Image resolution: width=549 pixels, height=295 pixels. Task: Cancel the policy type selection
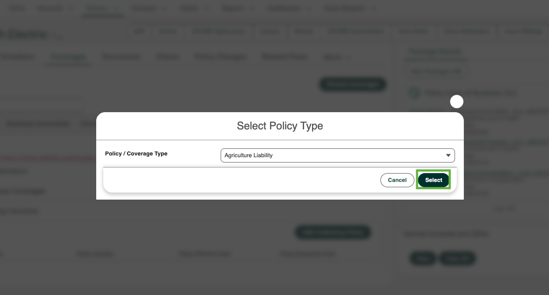[x=397, y=180]
